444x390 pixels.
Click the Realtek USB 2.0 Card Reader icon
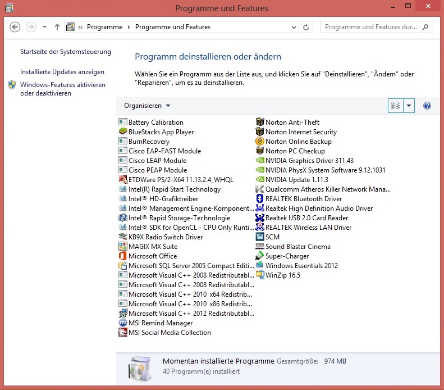(x=260, y=217)
